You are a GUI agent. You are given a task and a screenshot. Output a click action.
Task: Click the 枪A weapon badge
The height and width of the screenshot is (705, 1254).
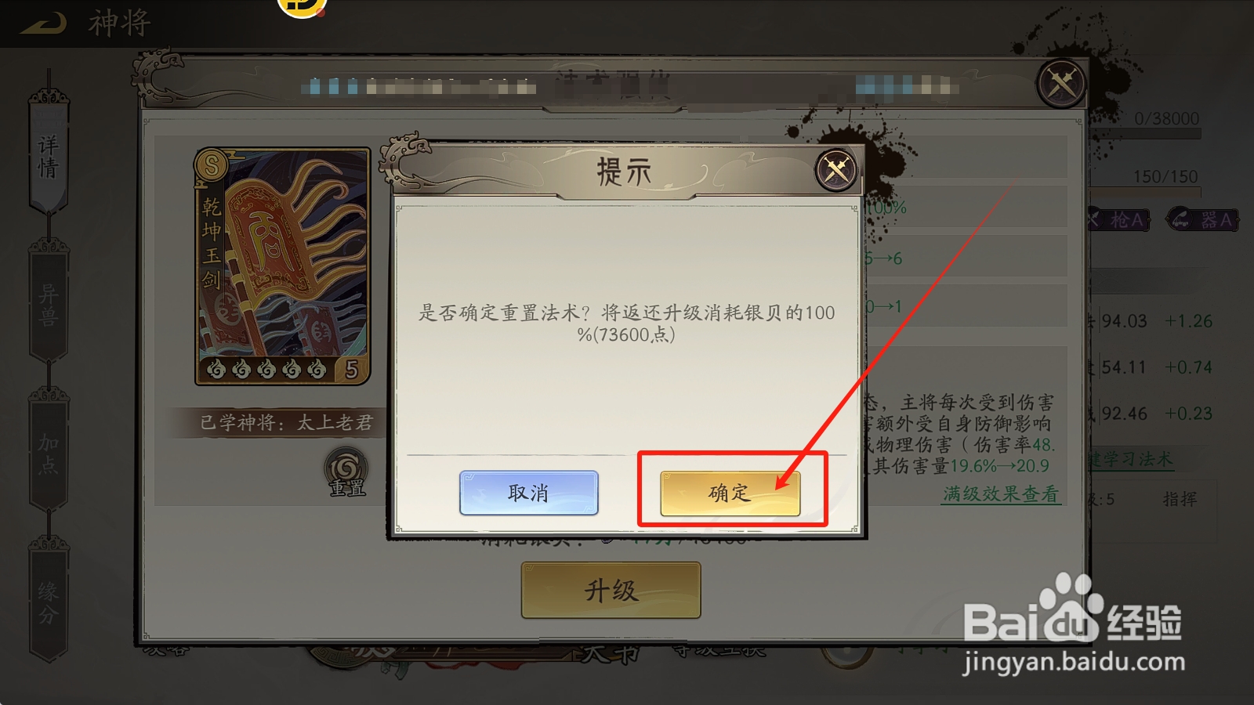1118,220
